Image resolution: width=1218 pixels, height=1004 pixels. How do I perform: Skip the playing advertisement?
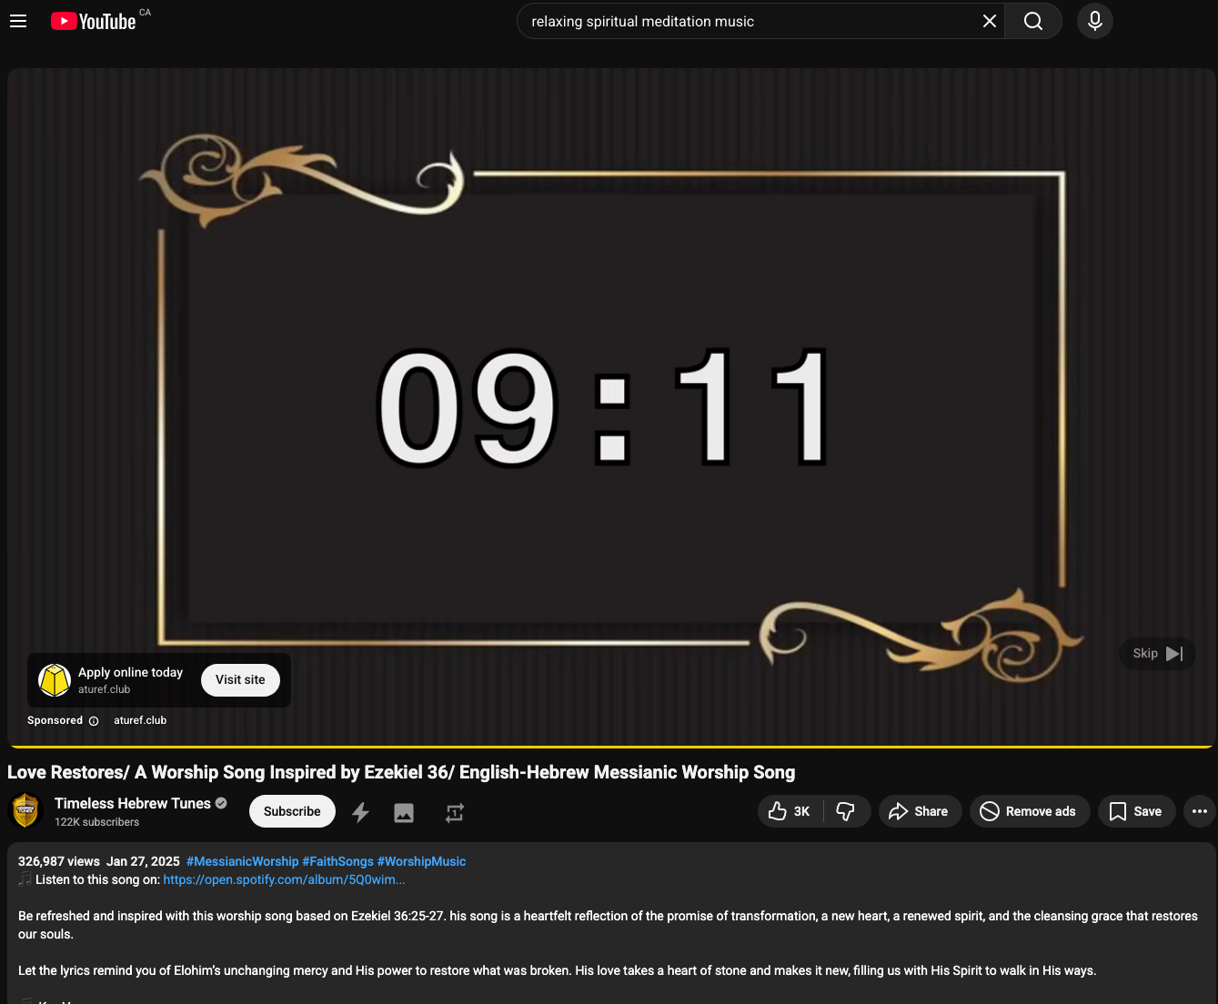pos(1157,653)
